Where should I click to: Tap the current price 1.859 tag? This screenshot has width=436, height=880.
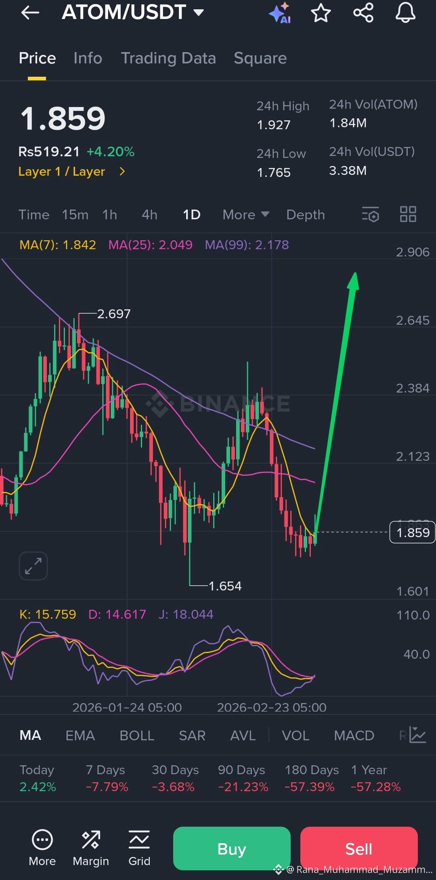click(x=413, y=532)
